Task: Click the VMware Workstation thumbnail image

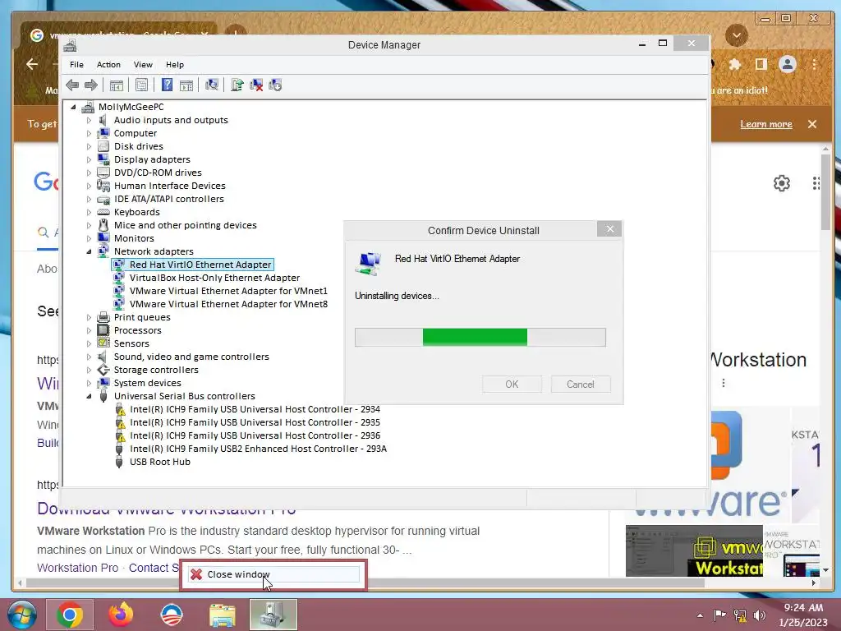Action: 693,551
